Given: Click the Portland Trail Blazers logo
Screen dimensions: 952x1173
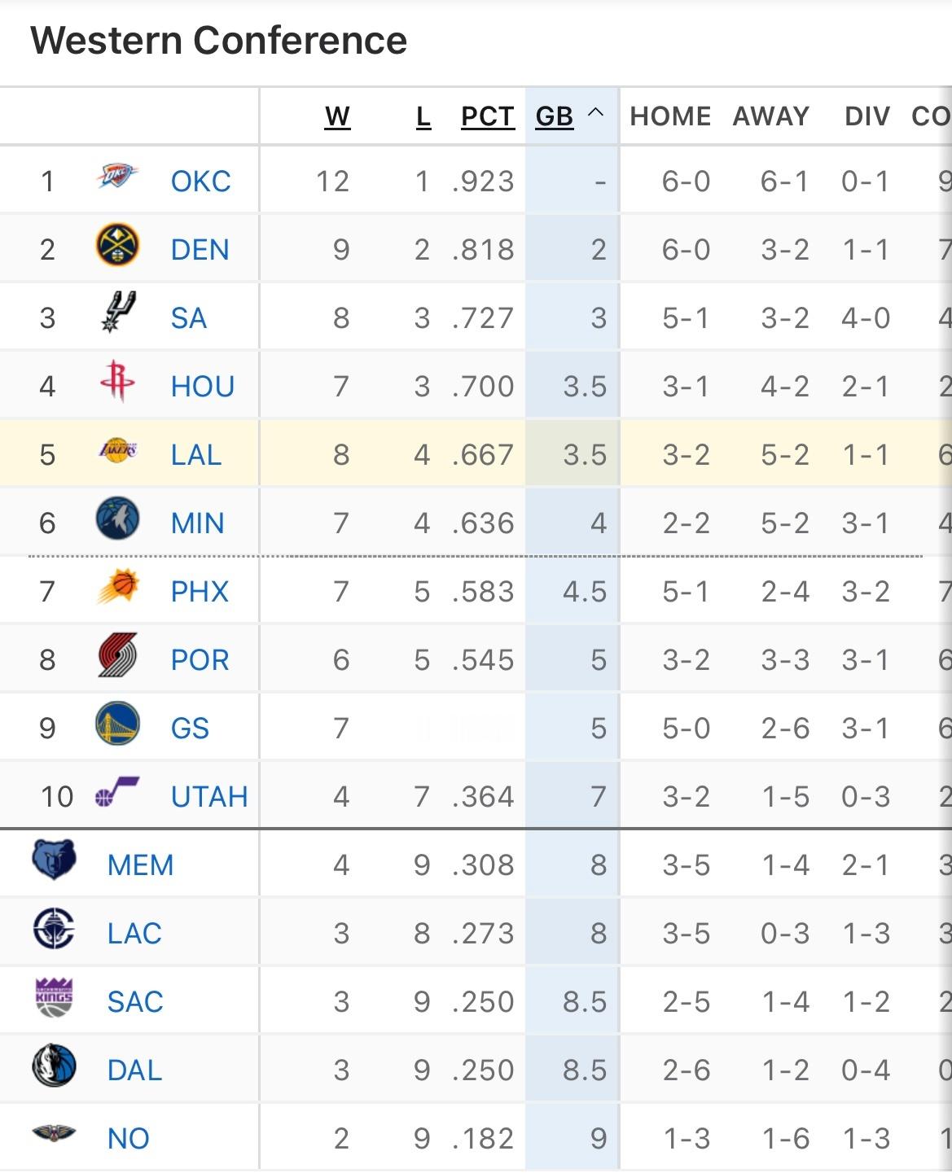Looking at the screenshot, I should tap(117, 656).
